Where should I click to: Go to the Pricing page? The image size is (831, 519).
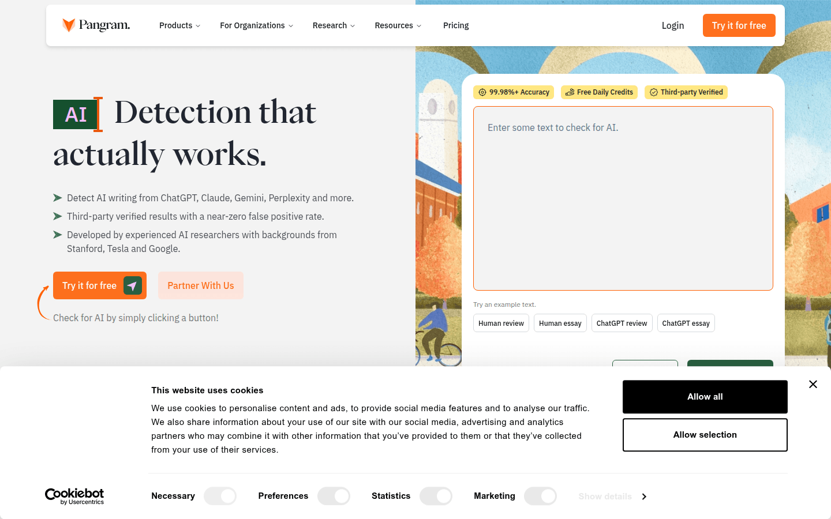(x=456, y=25)
